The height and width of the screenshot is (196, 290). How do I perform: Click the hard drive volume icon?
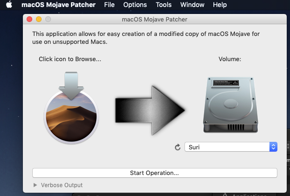230,105
